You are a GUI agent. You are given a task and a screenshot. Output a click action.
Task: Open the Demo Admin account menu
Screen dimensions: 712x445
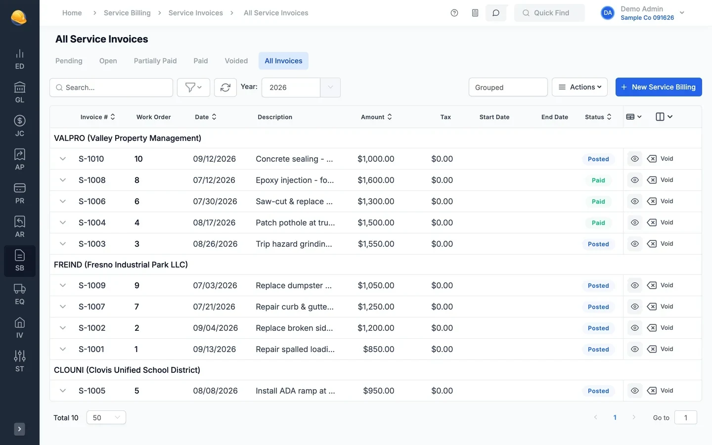[x=643, y=13]
